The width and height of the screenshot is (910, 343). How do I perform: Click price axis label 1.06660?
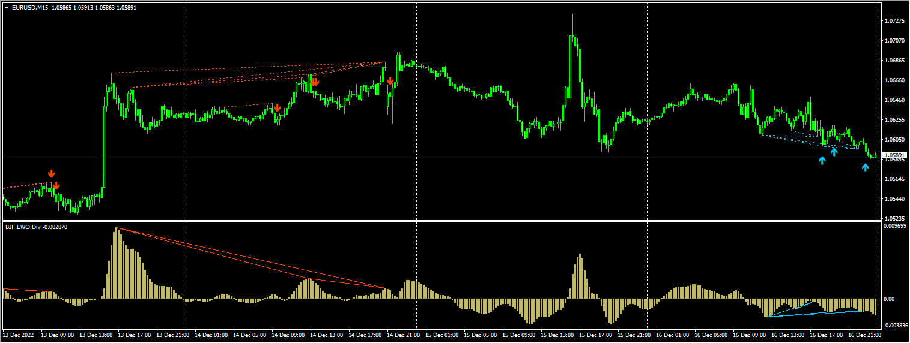tap(895, 80)
